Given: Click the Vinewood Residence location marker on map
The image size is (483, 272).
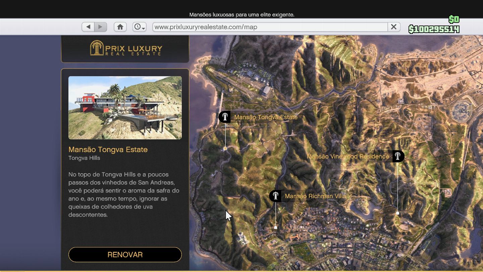Looking at the screenshot, I should (397, 213).
